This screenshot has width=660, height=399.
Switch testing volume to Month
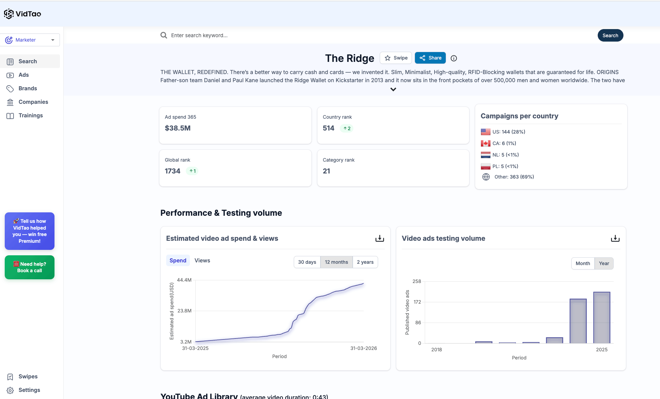(582, 263)
